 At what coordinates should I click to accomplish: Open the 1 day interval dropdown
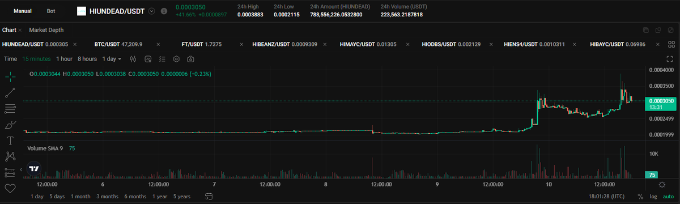(x=112, y=59)
